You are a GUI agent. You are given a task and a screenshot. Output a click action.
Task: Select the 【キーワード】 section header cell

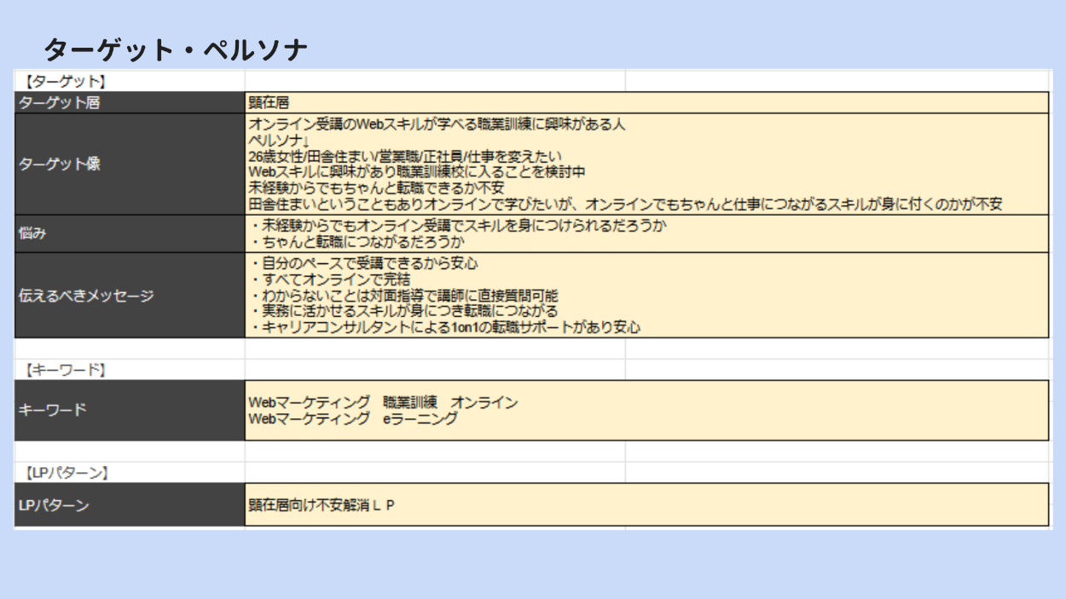[65, 370]
